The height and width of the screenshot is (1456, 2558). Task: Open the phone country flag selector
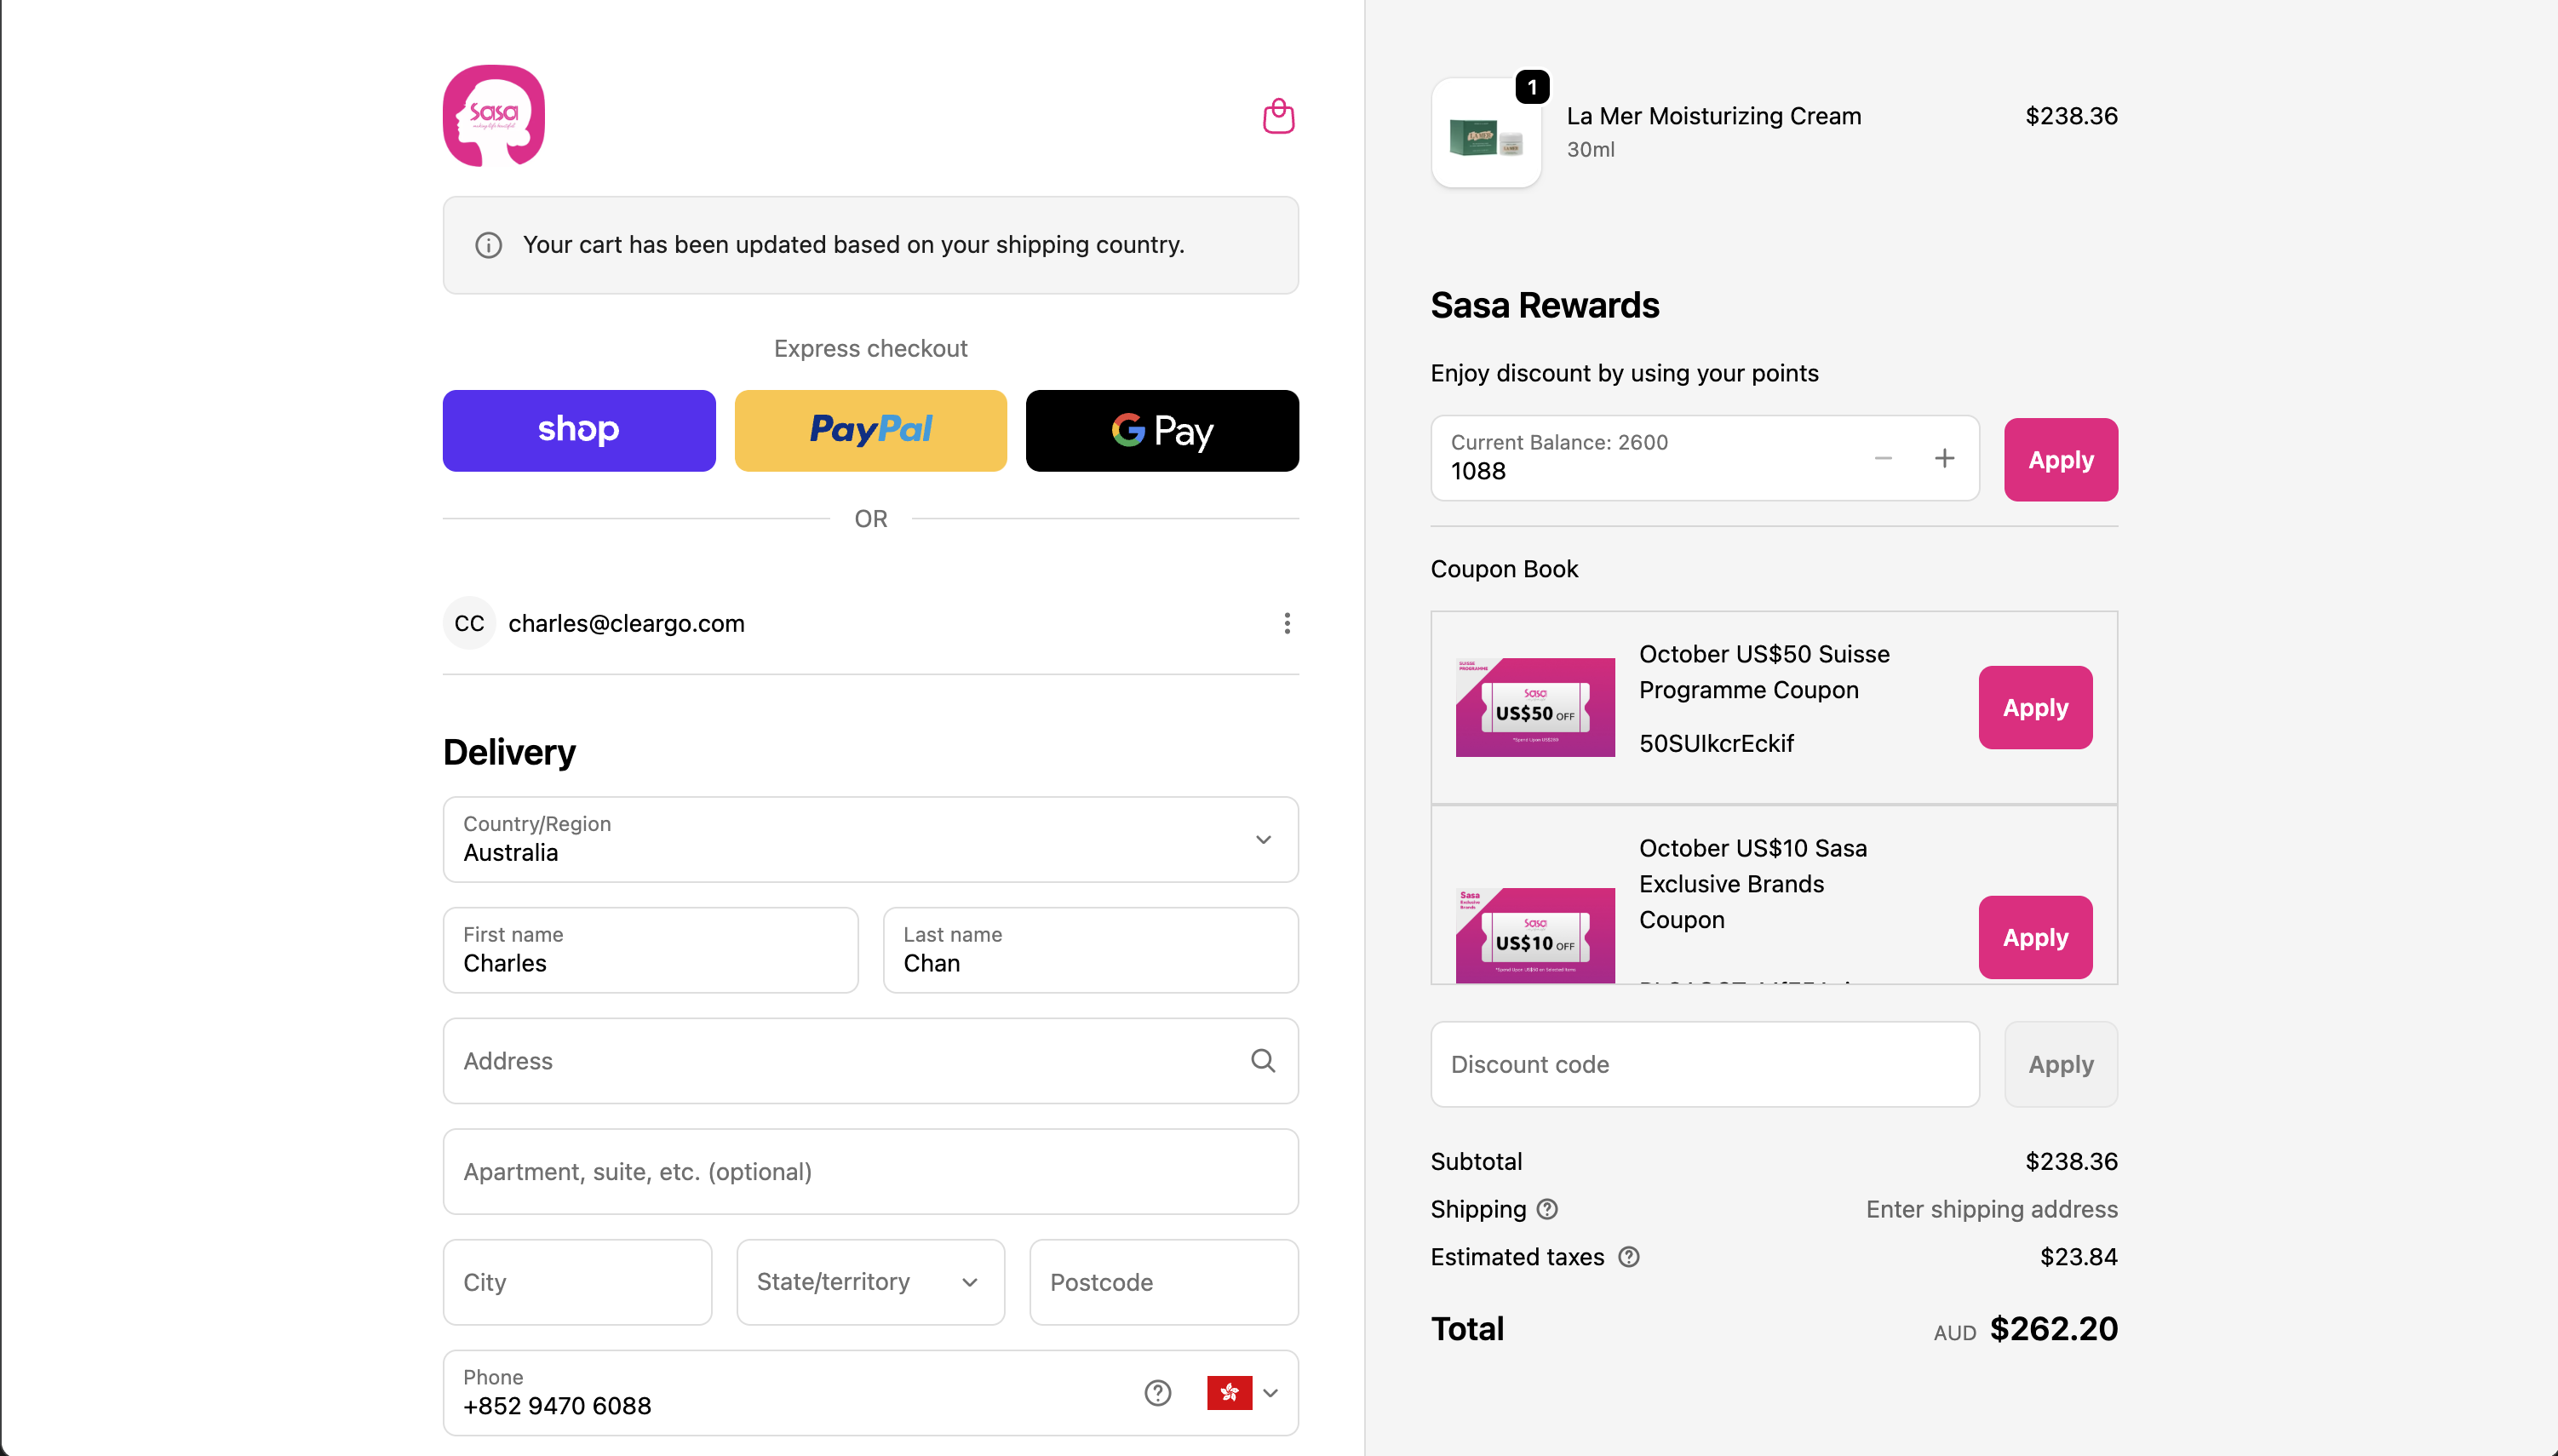click(1243, 1393)
